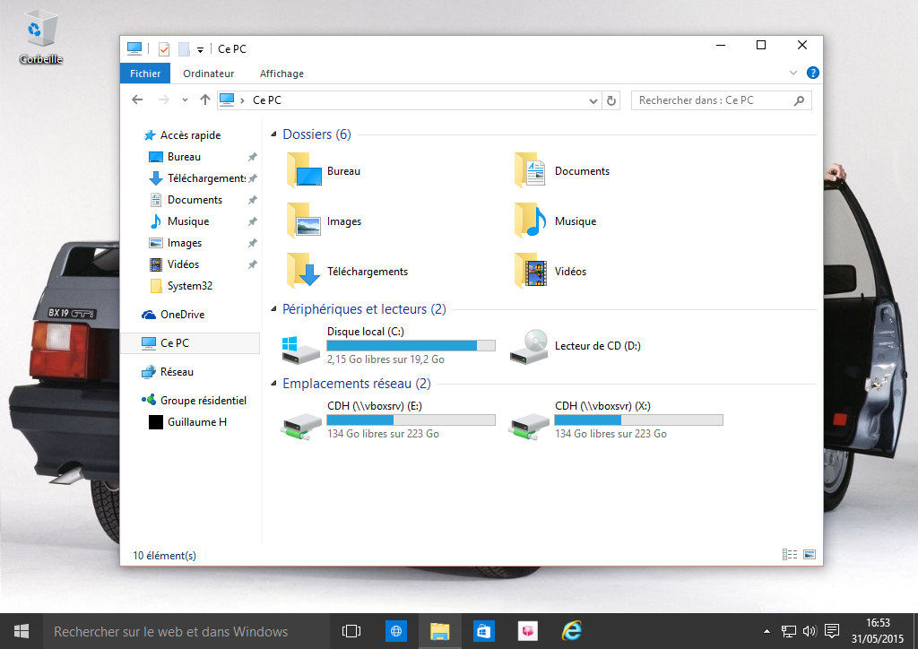Viewport: 918px width, 649px height.
Task: Click the Disque local (C:) capacity bar
Action: tap(411, 345)
